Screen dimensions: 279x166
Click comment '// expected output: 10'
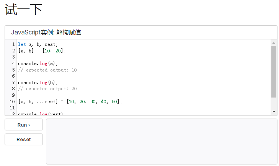47,70
